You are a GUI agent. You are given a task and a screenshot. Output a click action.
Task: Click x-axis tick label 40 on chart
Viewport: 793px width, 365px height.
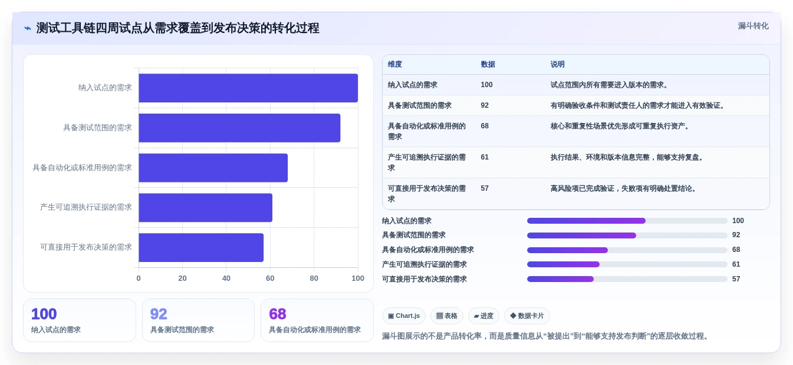[x=226, y=278]
